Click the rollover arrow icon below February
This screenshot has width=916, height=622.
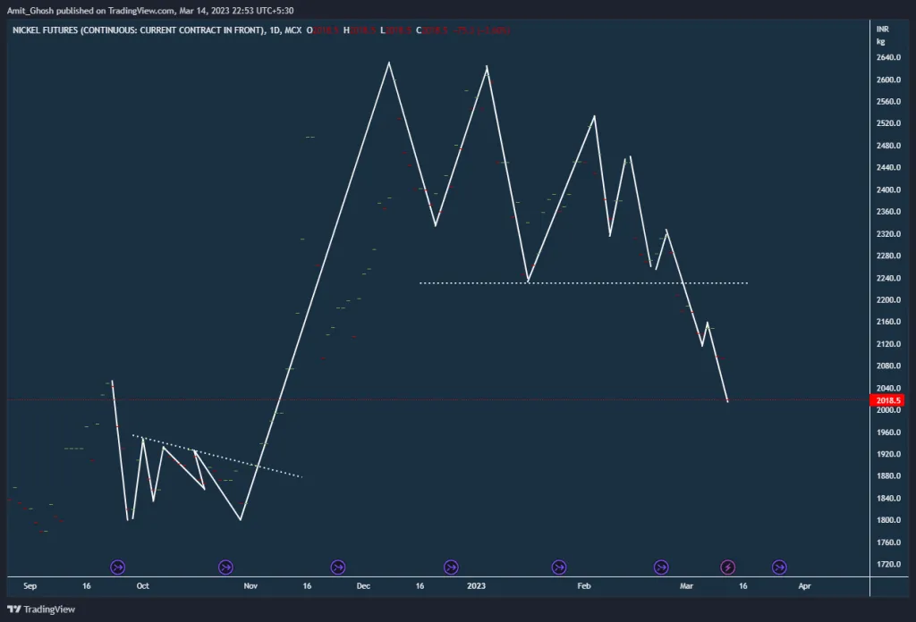[559, 567]
